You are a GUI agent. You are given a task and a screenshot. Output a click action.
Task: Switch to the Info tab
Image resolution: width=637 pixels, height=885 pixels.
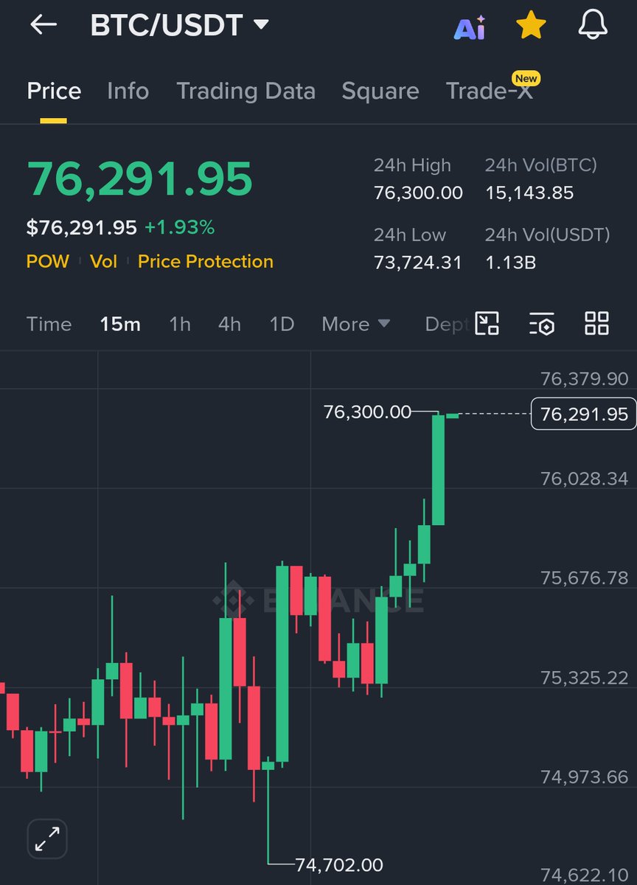[128, 91]
